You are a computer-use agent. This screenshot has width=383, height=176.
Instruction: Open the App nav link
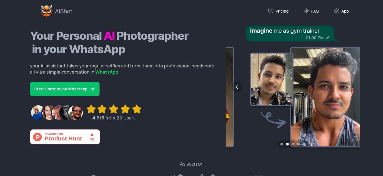(x=342, y=11)
